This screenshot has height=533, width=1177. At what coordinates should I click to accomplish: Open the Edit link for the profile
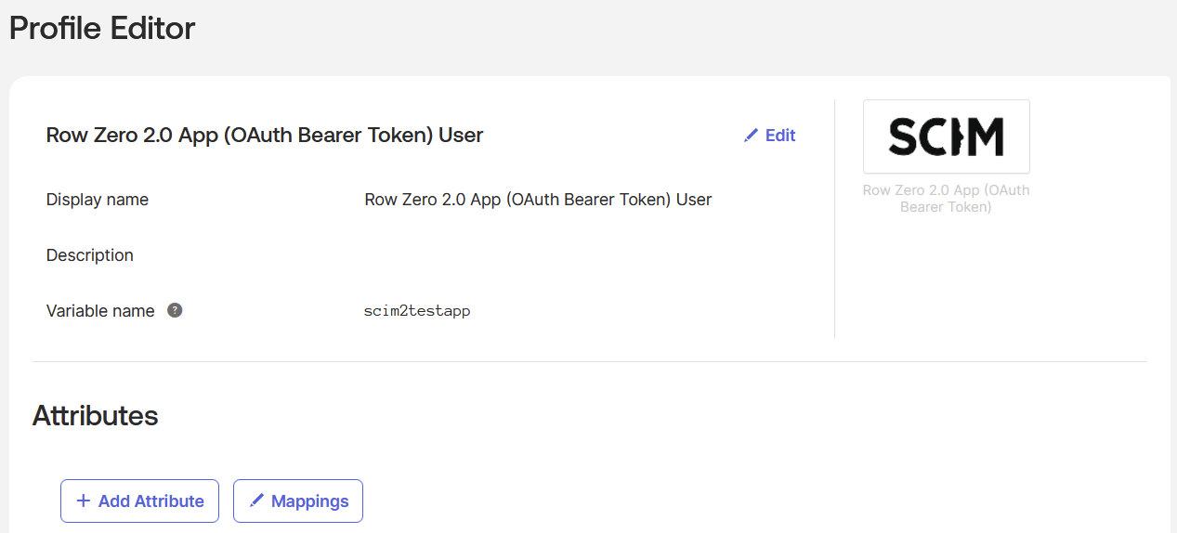779,136
